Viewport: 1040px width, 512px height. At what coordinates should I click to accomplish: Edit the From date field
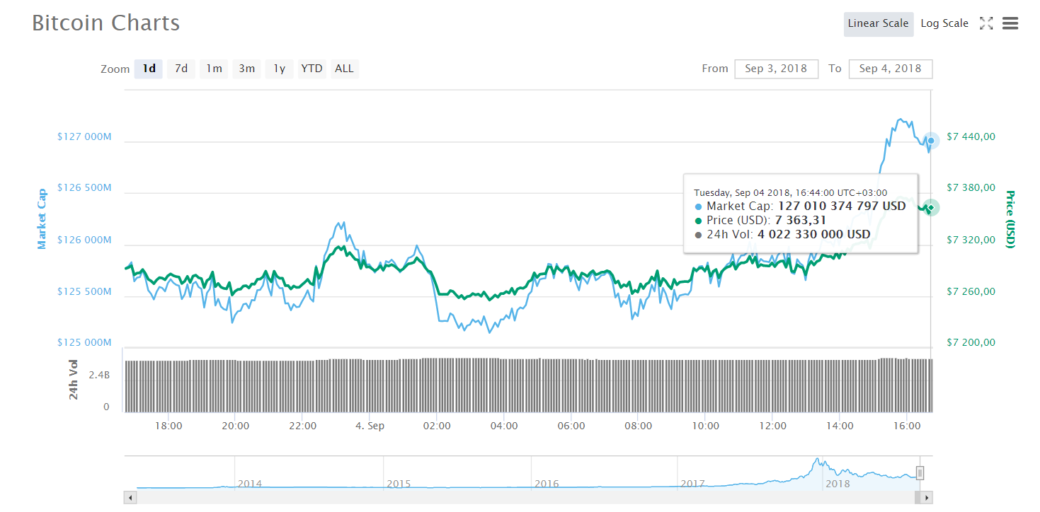(x=776, y=69)
